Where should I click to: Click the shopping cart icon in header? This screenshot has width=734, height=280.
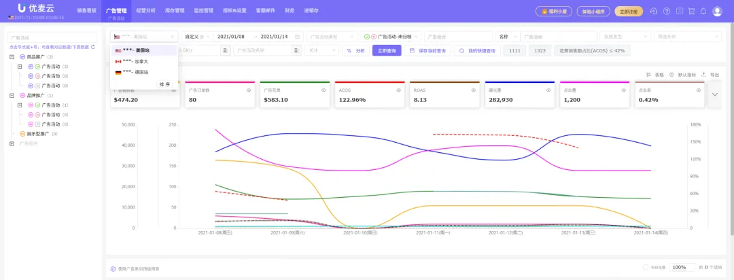coord(691,11)
